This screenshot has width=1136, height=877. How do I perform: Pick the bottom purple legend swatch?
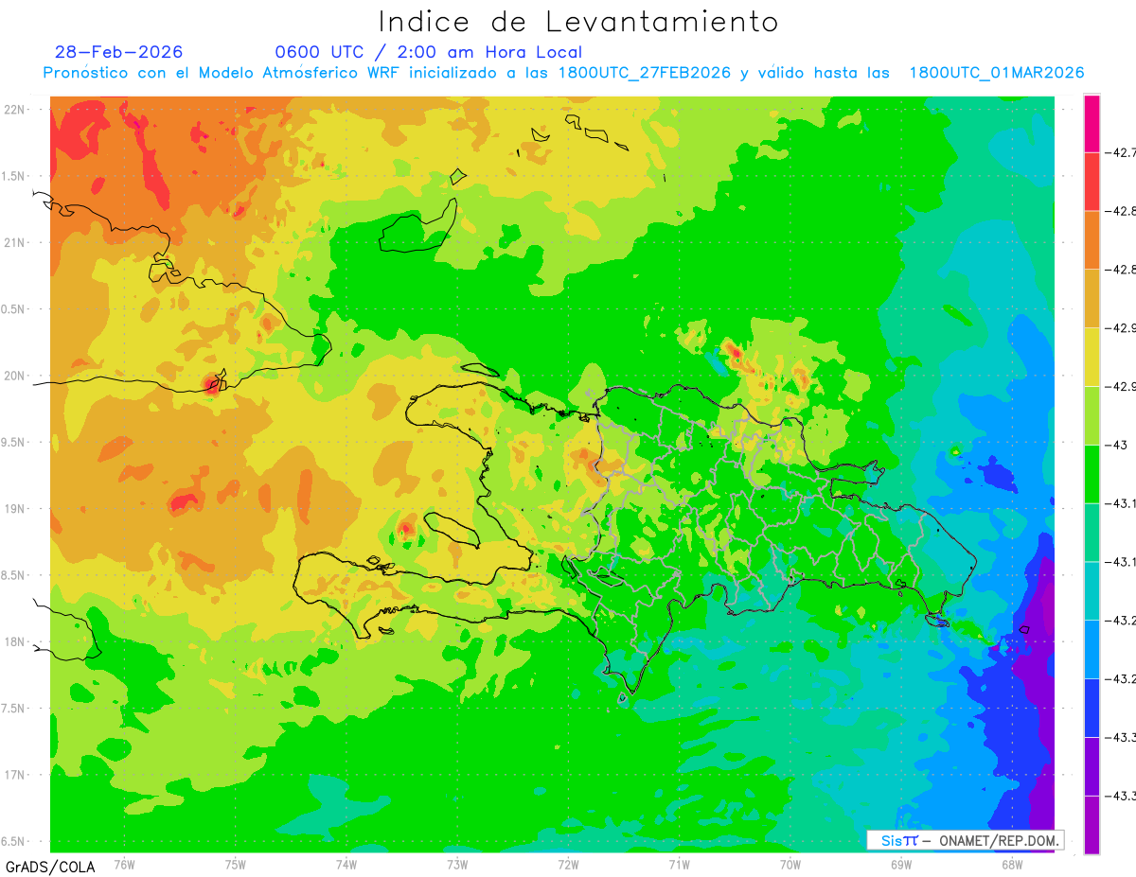coord(1092,824)
